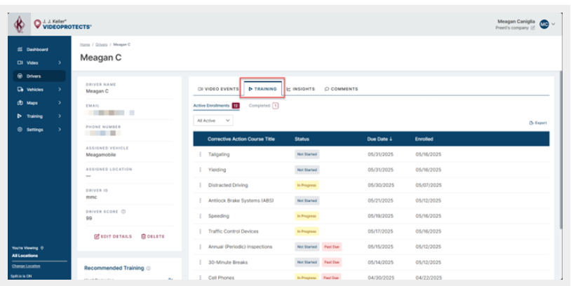Click enrolled date 05/07/2025 cell
This screenshot has width=571, height=286.
[429, 185]
